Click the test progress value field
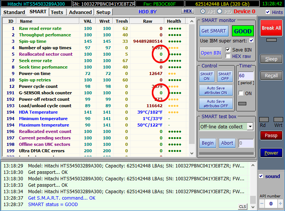 click(246, 143)
